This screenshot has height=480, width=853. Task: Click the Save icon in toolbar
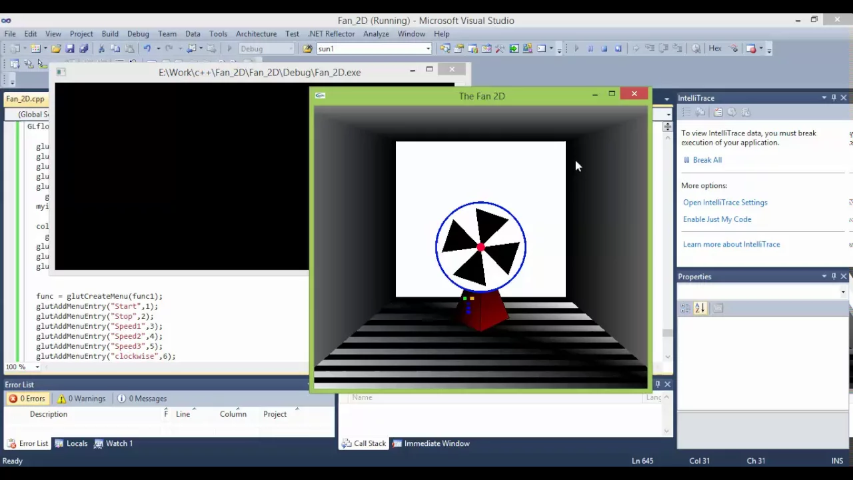pyautogui.click(x=70, y=49)
